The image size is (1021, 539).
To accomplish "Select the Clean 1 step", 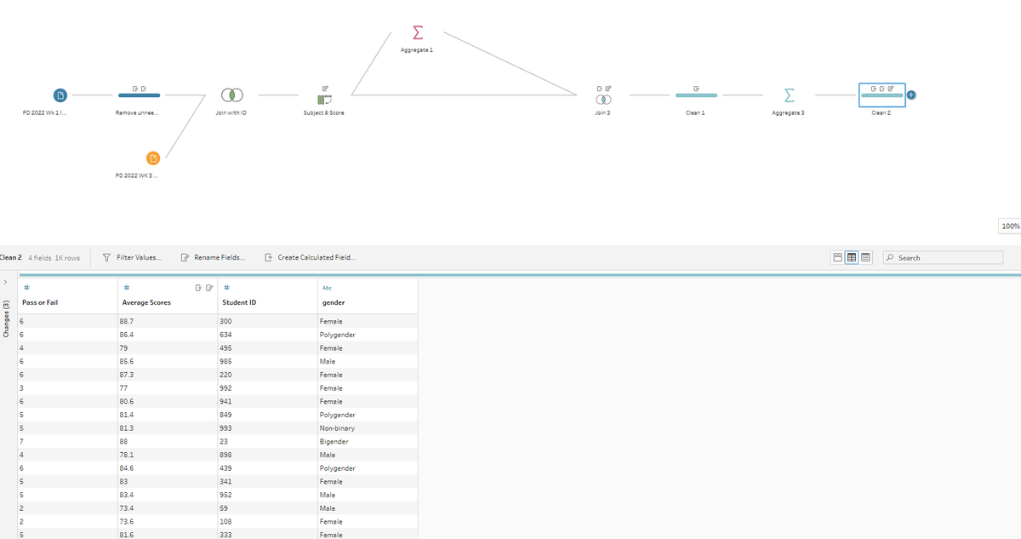I will pyautogui.click(x=696, y=95).
